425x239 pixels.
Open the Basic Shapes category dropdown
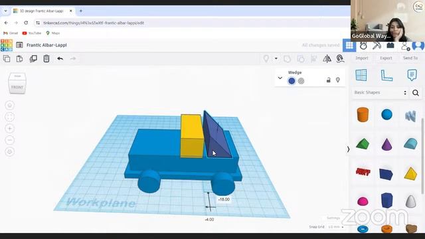pos(381,92)
